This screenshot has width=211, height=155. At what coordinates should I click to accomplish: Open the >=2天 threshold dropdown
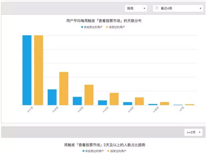pyautogui.click(x=193, y=132)
